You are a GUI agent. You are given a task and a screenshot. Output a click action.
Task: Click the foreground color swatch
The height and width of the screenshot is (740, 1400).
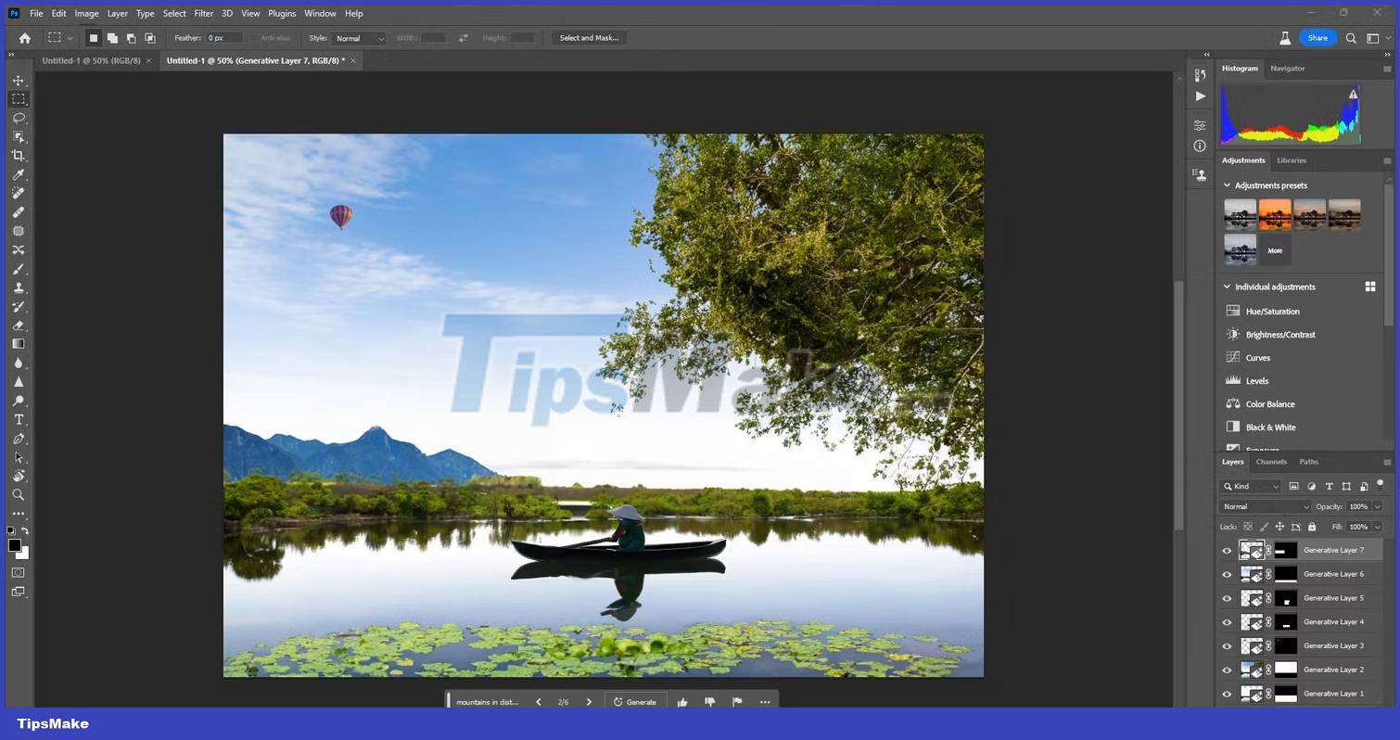pos(14,545)
